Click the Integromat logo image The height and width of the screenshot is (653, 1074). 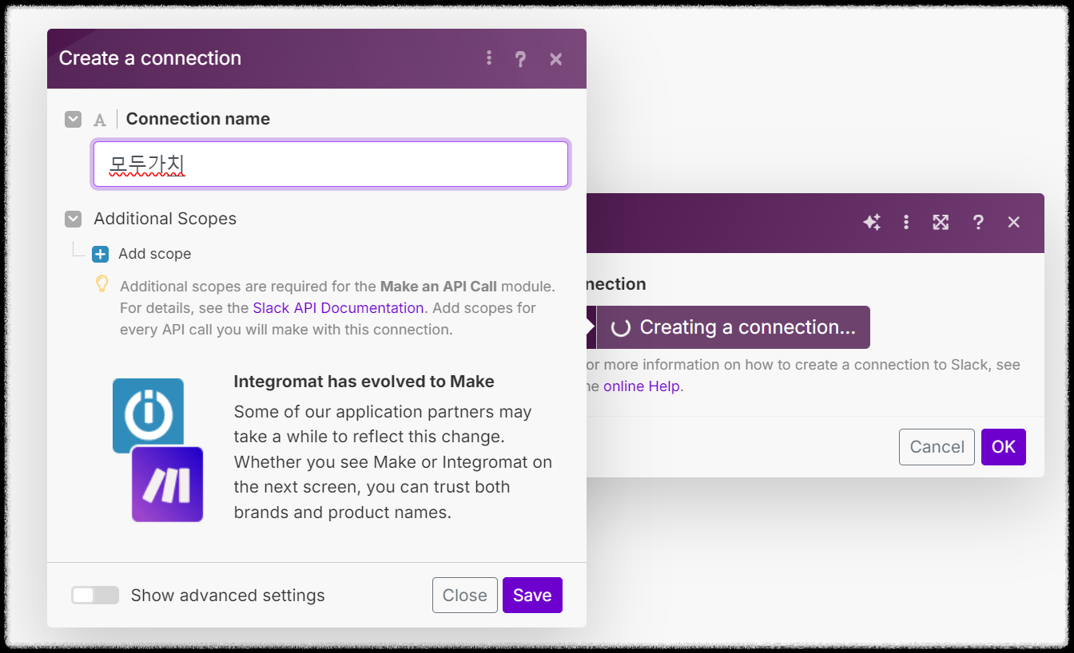point(149,415)
